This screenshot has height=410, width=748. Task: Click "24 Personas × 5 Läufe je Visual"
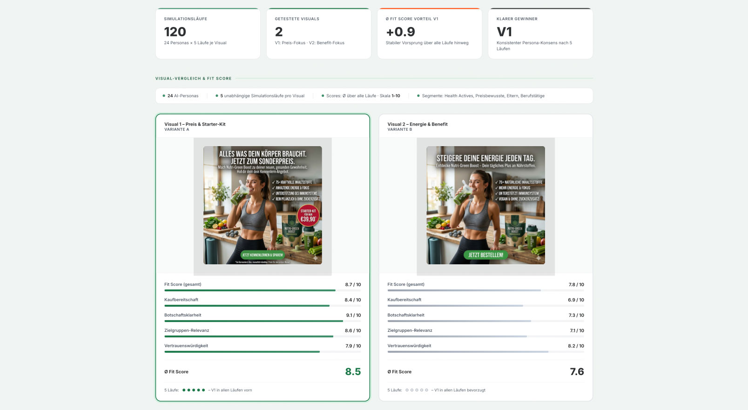(x=195, y=43)
